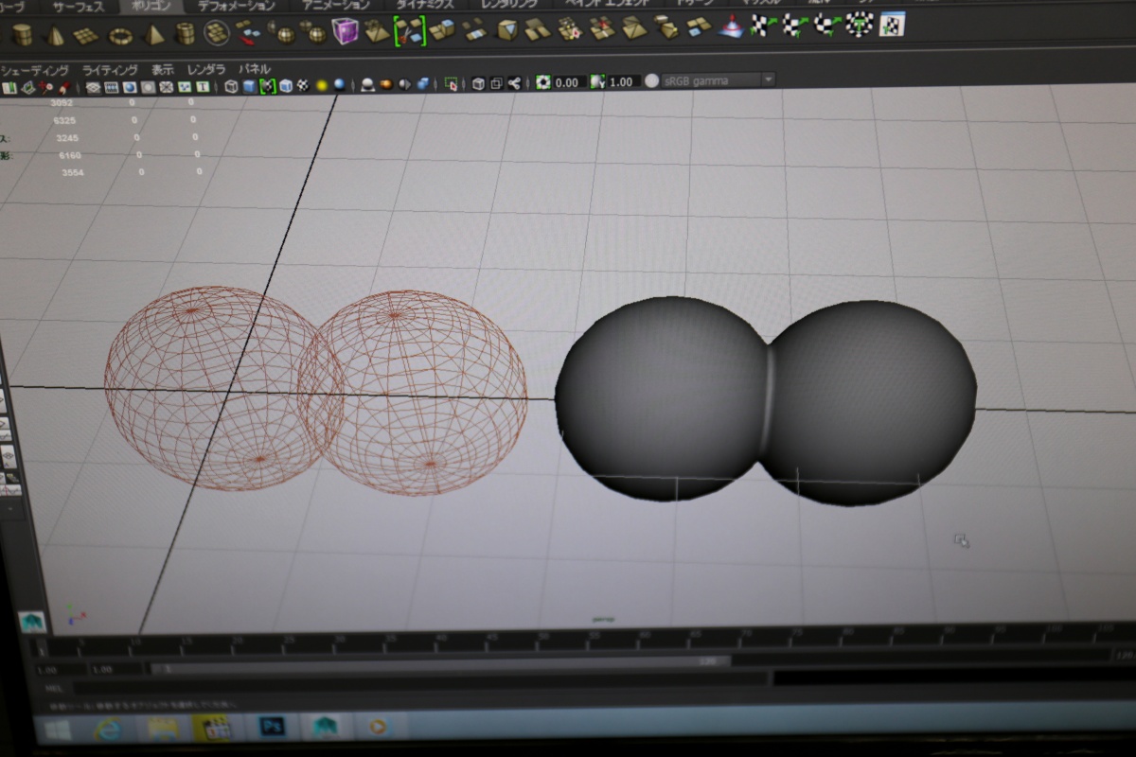Click the polygon cone shelf icon

tap(54, 36)
